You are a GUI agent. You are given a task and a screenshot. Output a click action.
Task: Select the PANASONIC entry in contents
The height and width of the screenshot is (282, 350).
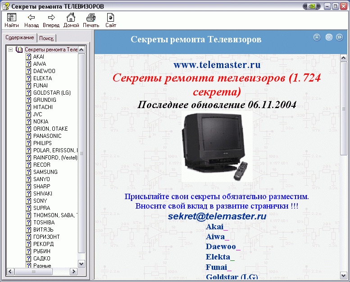(47, 136)
